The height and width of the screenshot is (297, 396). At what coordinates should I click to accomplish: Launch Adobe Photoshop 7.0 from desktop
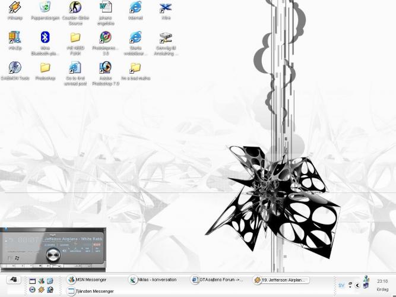(x=106, y=68)
